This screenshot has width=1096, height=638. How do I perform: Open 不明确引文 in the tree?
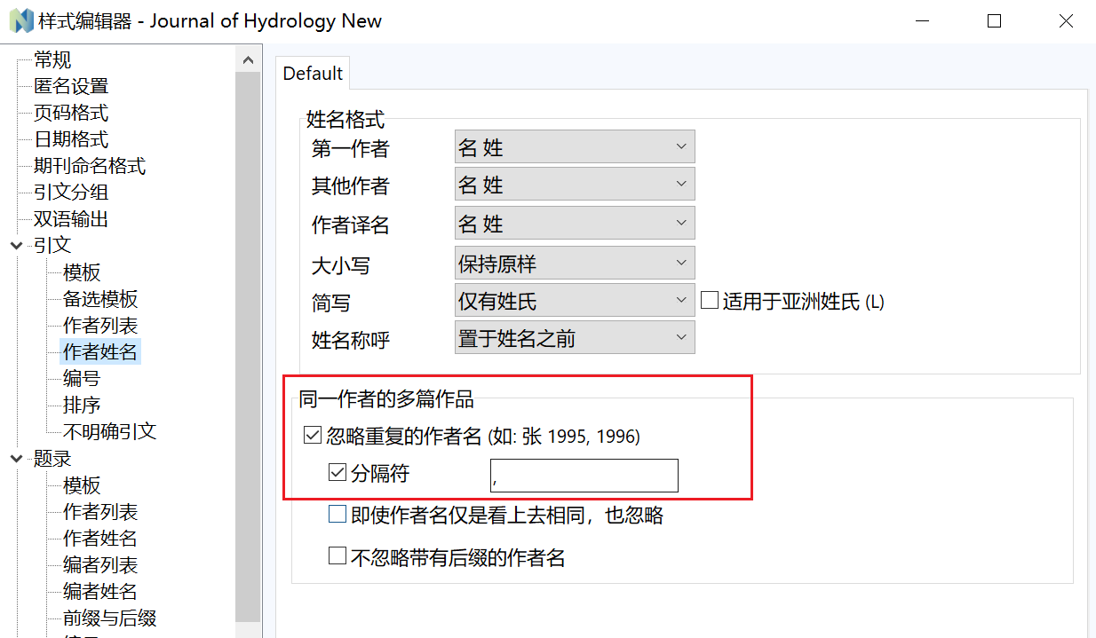click(109, 432)
